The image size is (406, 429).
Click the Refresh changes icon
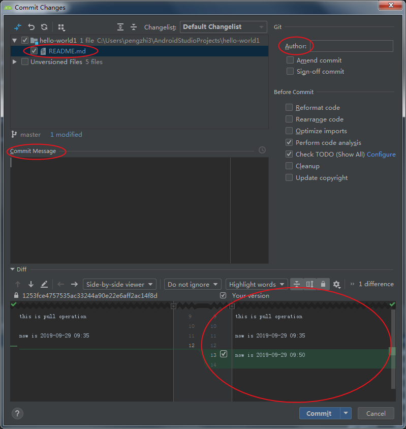(x=44, y=27)
